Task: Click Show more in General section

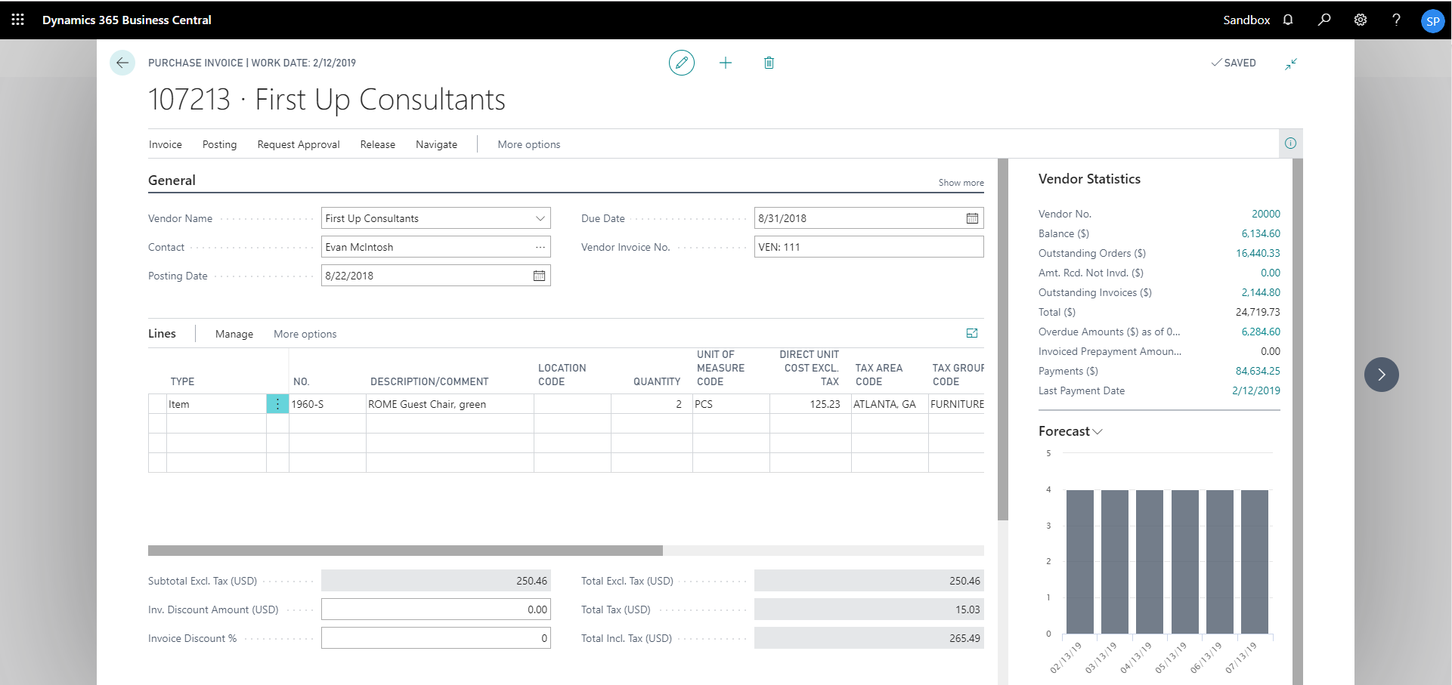Action: [961, 183]
